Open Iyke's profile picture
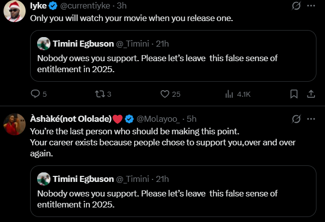Screen dimensions: 325x222 15,11
